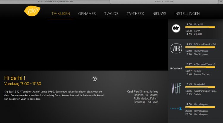Select 20:00 Herhalingslus listing

(197, 111)
